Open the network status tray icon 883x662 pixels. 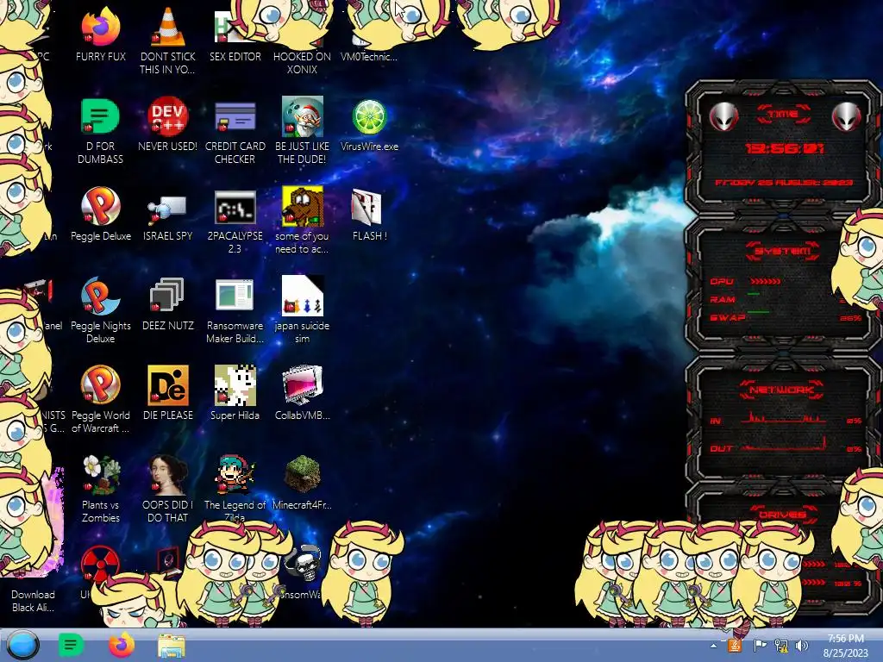(781, 646)
